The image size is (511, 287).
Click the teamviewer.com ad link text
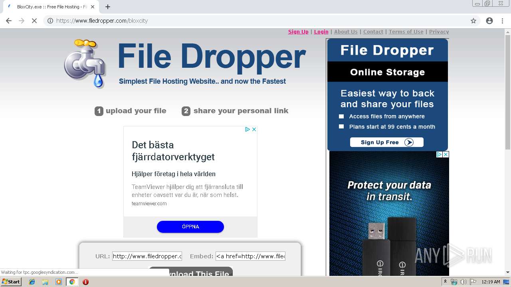149,204
